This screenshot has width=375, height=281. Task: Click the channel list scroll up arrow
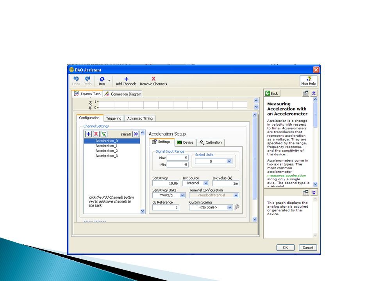click(143, 132)
